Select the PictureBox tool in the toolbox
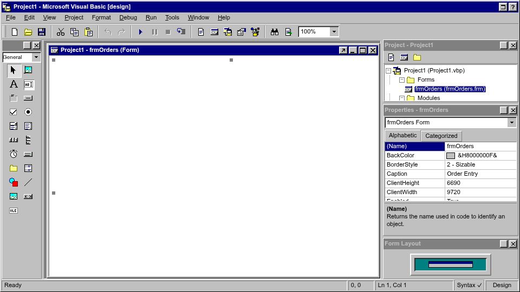 click(28, 70)
